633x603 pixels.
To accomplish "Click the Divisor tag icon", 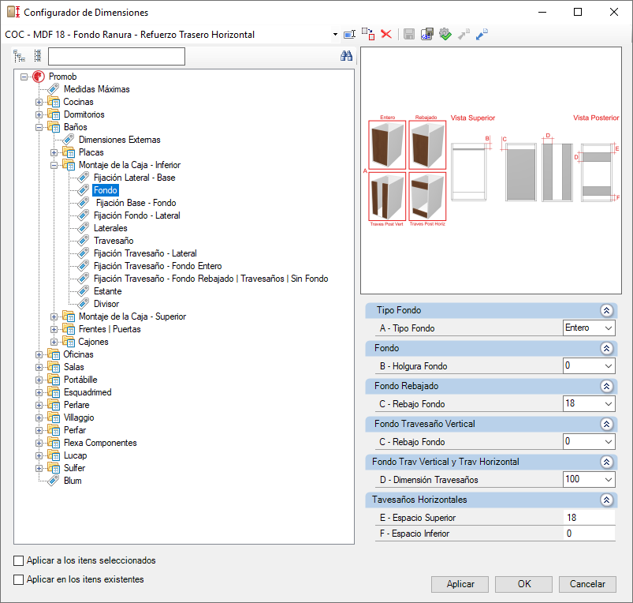I will 83,304.
